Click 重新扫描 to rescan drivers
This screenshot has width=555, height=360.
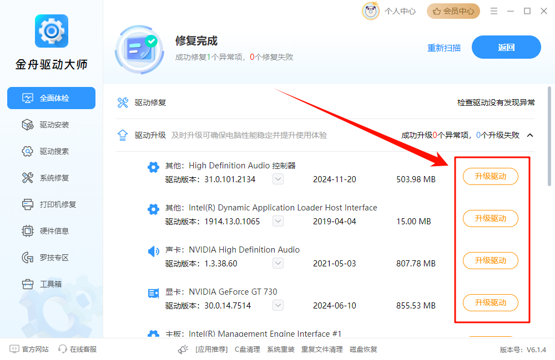(x=444, y=48)
